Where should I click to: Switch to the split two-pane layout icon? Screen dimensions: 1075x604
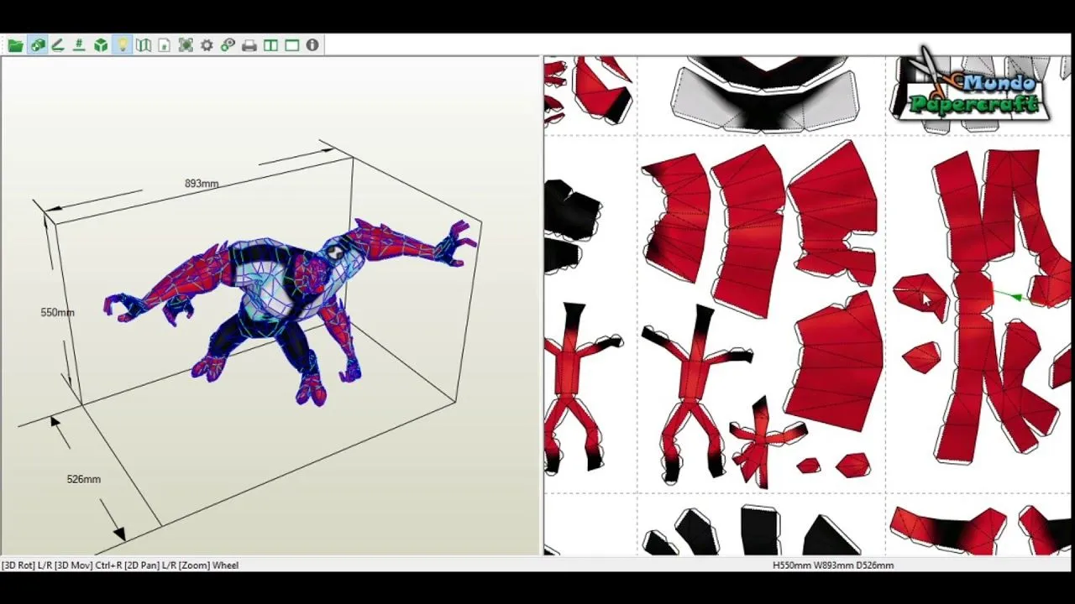click(270, 45)
